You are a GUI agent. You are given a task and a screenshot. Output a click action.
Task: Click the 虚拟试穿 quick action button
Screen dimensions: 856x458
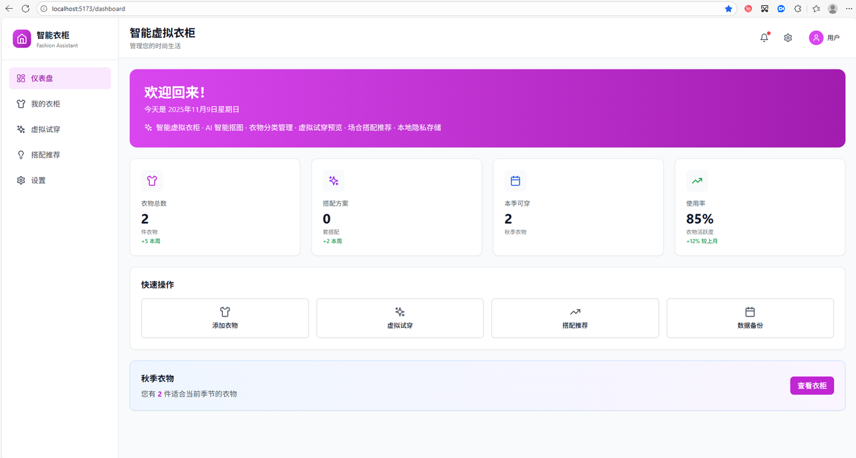400,318
